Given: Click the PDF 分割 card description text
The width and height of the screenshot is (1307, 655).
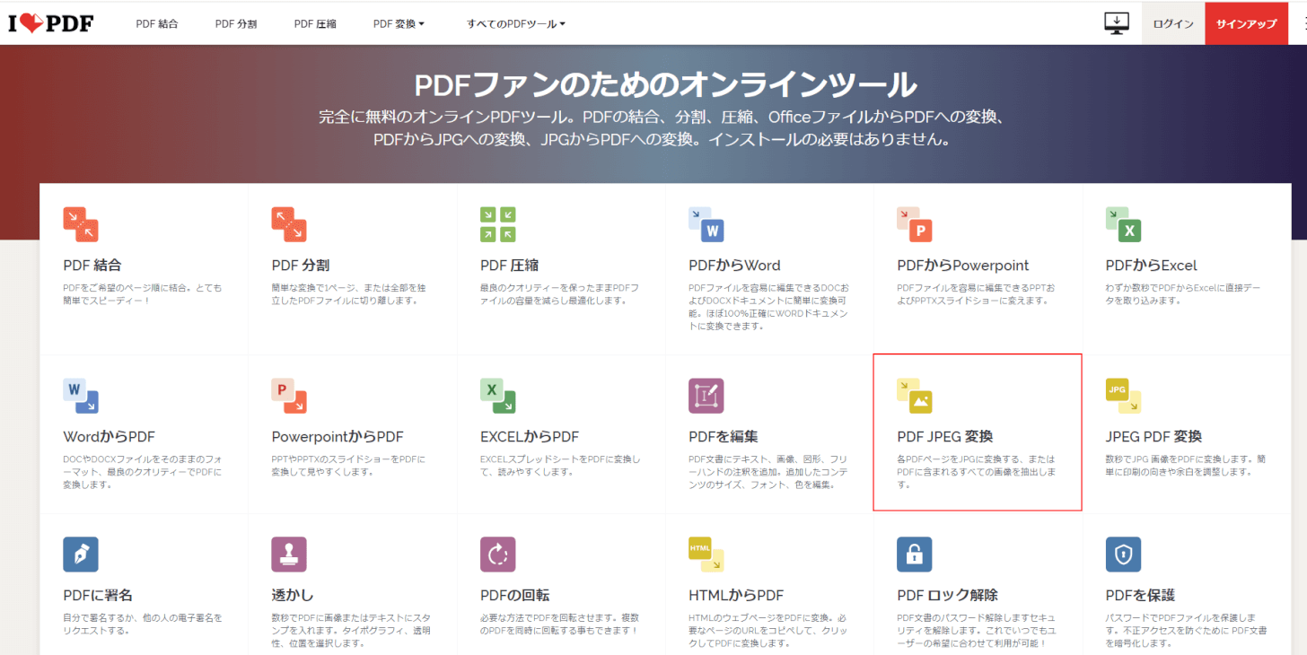Looking at the screenshot, I should tap(350, 294).
